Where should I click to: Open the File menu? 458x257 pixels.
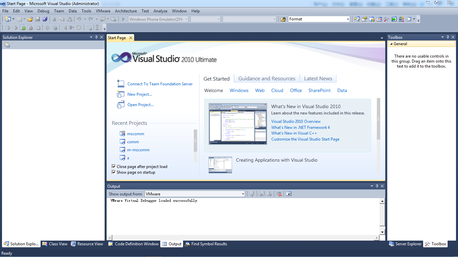coord(5,11)
